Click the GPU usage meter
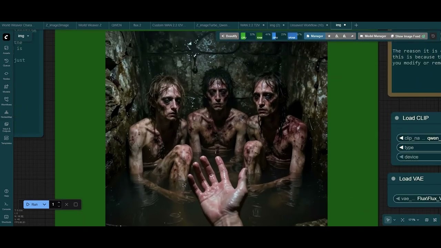 coord(279,36)
